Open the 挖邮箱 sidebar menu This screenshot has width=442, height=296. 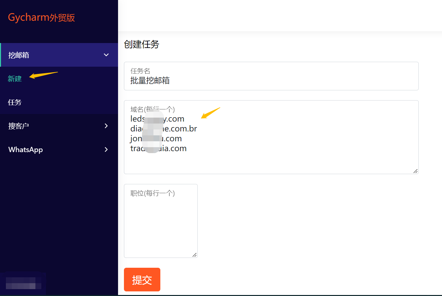click(x=19, y=55)
